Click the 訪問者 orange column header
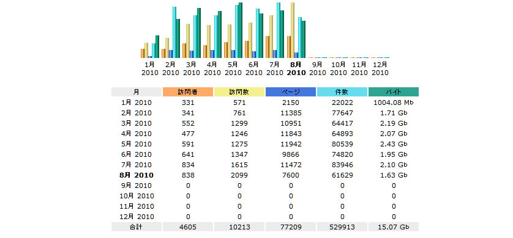Viewport: 513px width, 238px height. pyautogui.click(x=188, y=92)
